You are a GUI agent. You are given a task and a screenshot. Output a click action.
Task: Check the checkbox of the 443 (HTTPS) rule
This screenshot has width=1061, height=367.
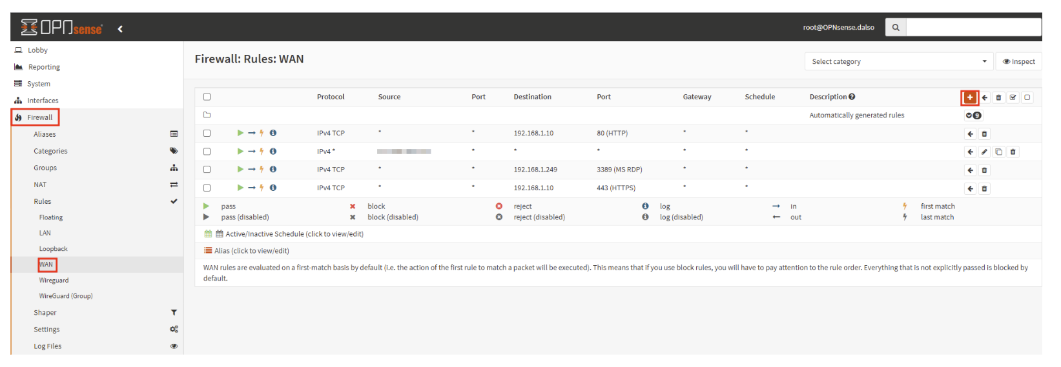pyautogui.click(x=207, y=188)
